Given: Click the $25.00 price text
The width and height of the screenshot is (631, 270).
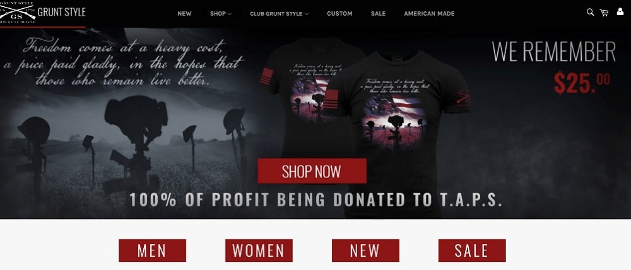Looking at the screenshot, I should [x=582, y=82].
